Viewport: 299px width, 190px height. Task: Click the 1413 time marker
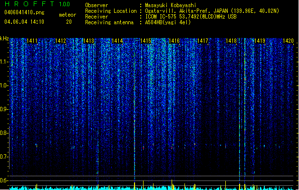point(89,41)
